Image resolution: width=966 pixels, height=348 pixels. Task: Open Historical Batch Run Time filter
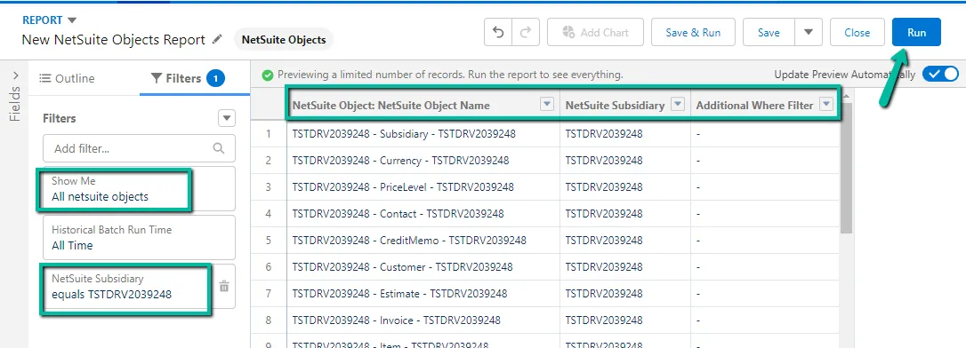coord(140,237)
